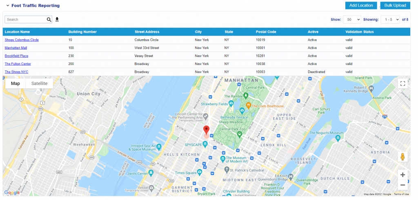Click the Bulk Upload button

tap(395, 5)
